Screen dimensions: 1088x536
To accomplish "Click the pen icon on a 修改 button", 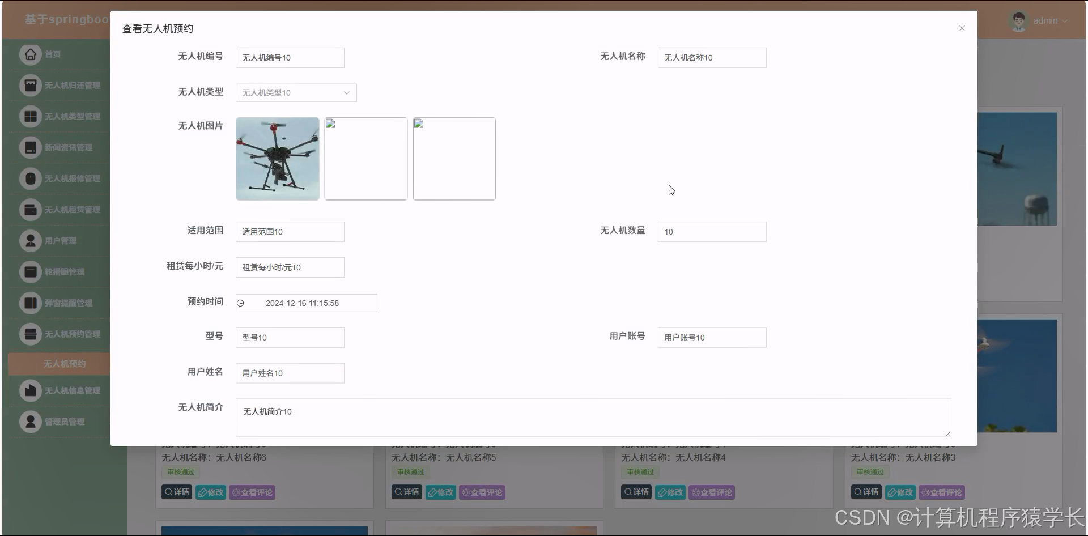I will click(x=203, y=492).
